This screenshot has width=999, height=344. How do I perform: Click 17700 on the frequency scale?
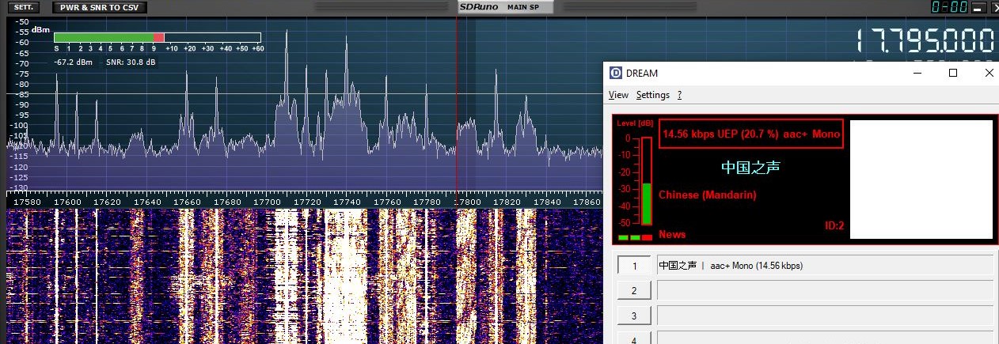click(x=267, y=202)
